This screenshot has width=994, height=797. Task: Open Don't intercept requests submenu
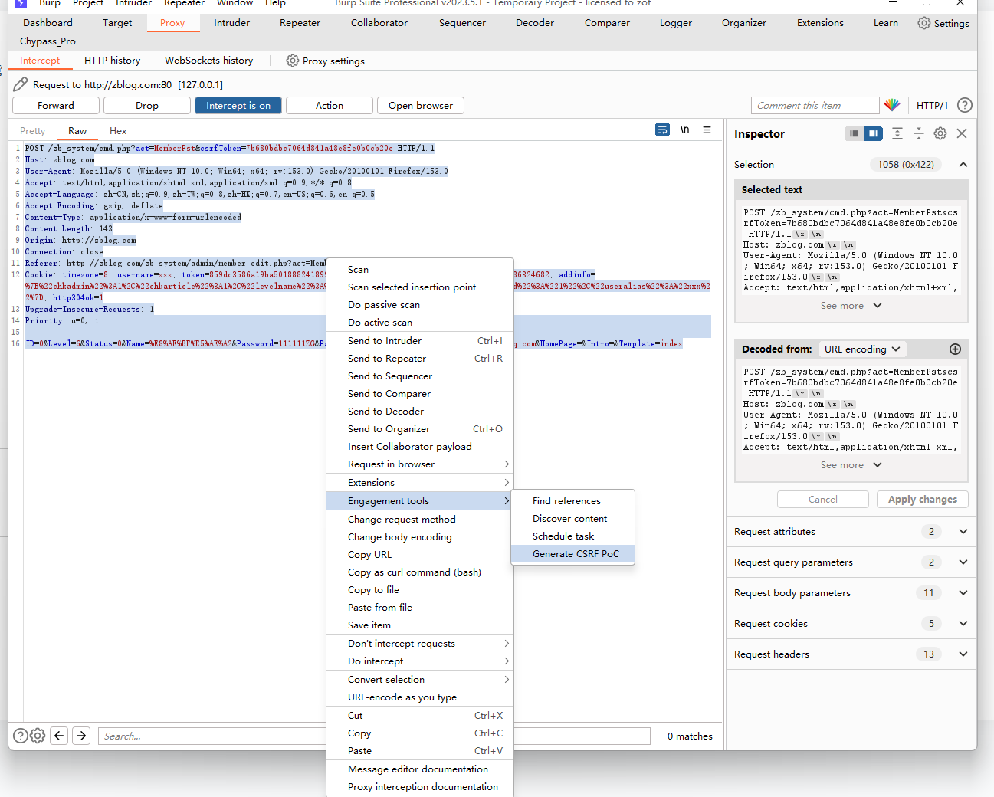coord(420,644)
